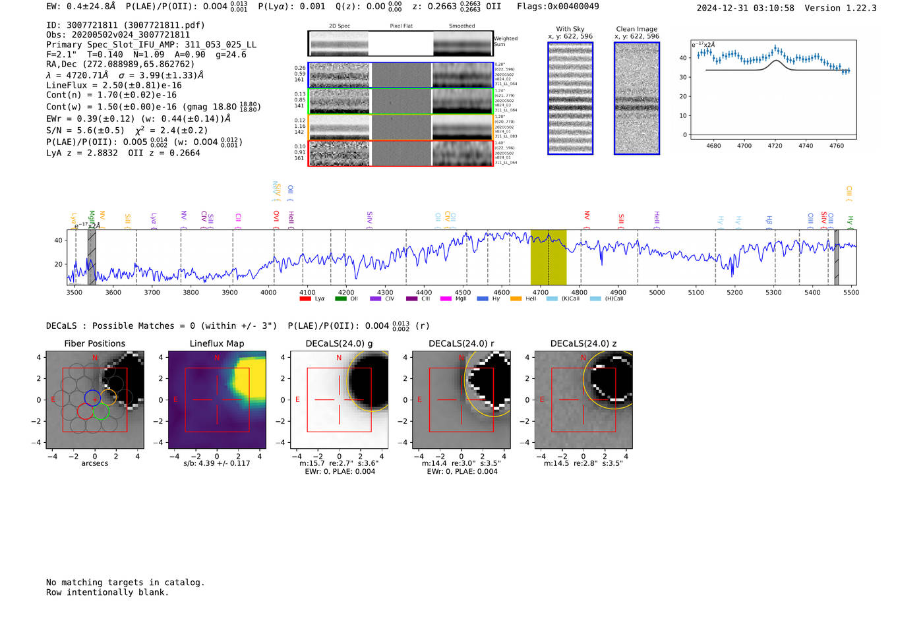Click the LineFlux = 2.50(±0.81)e-16 line
The image size is (923, 628).
click(114, 85)
